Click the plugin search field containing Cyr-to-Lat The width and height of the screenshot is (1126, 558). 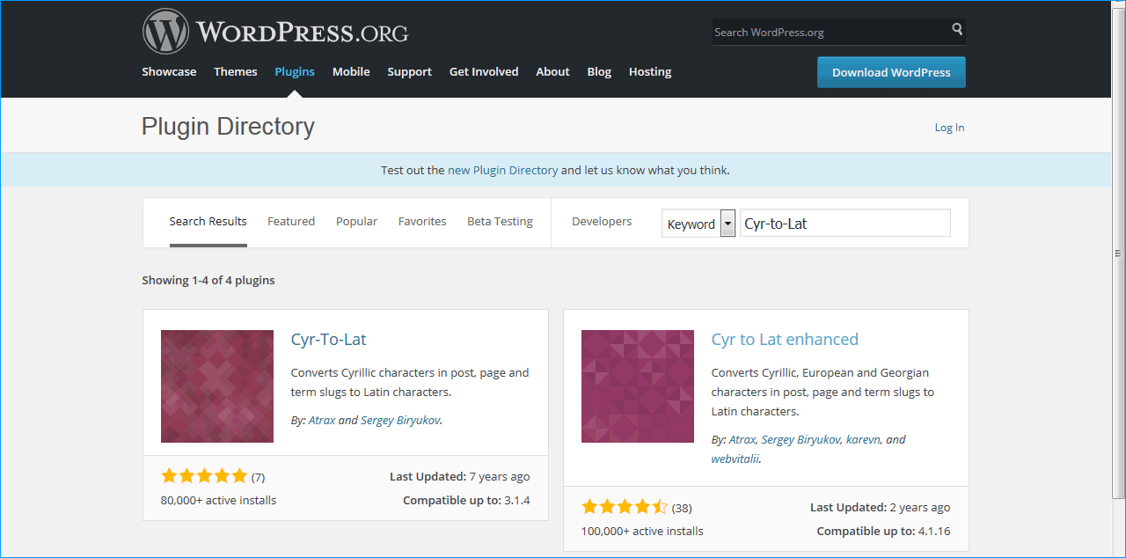(x=844, y=224)
